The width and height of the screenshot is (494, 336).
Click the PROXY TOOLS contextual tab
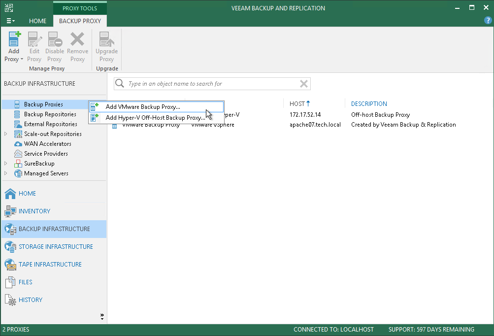click(x=80, y=8)
